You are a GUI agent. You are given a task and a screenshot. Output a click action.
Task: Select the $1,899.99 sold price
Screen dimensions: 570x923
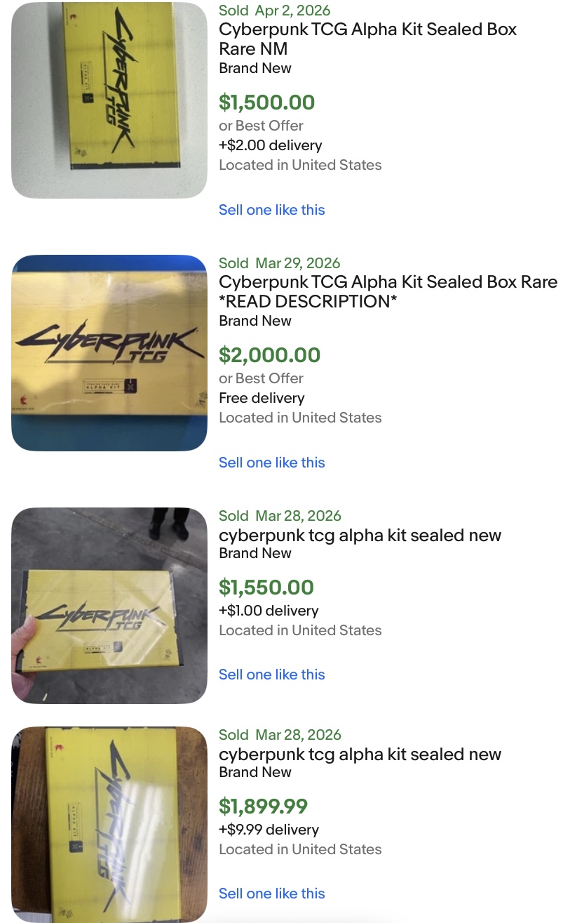coord(263,806)
